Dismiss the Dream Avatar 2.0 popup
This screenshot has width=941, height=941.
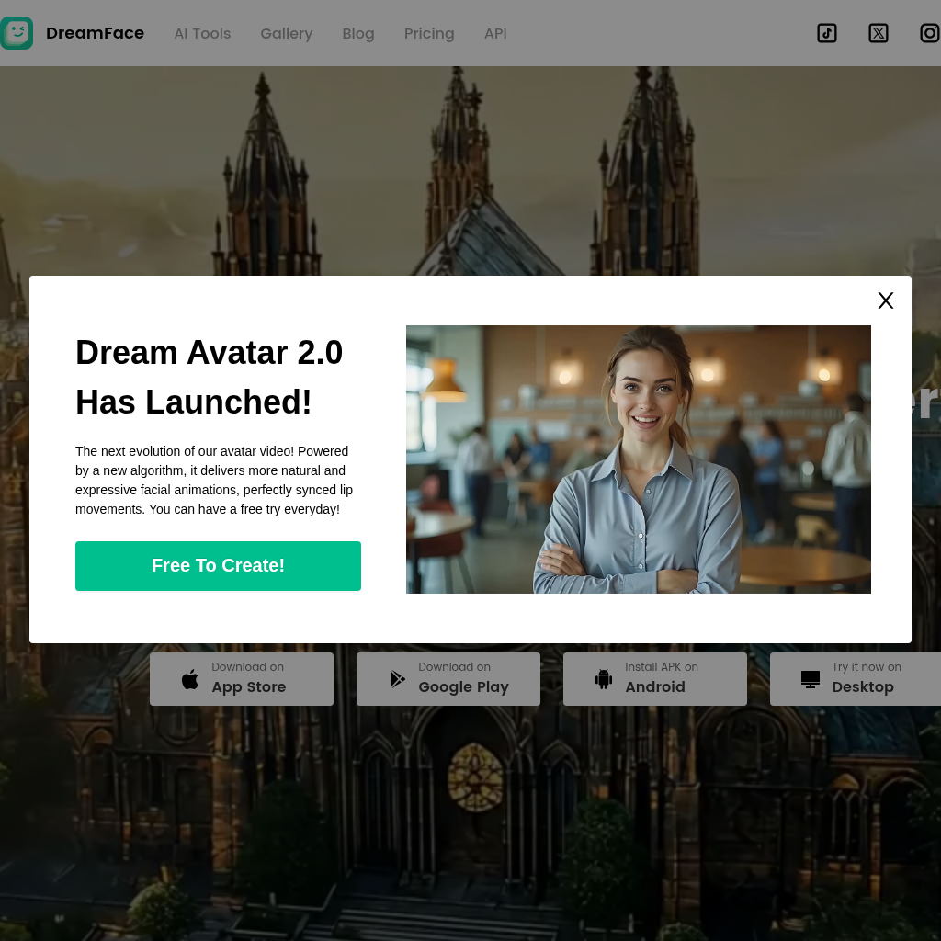(885, 300)
